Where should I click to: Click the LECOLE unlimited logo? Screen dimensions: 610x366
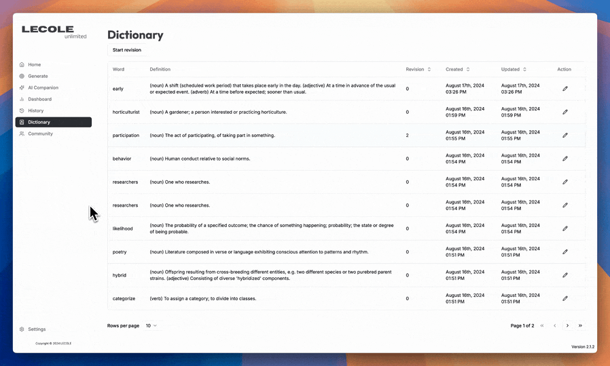pyautogui.click(x=54, y=32)
